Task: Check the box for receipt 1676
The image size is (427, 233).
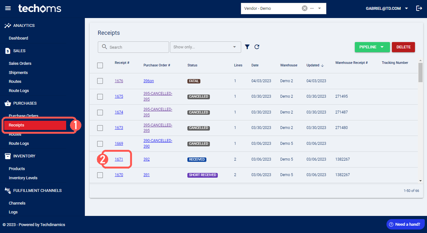Action: 100,81
